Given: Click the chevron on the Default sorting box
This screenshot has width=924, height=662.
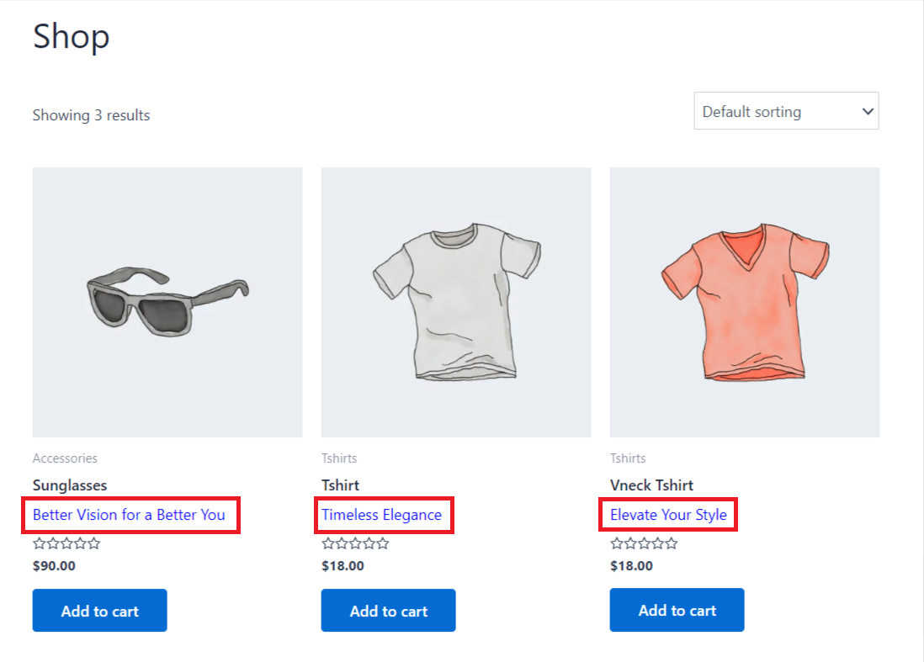Looking at the screenshot, I should (x=866, y=110).
